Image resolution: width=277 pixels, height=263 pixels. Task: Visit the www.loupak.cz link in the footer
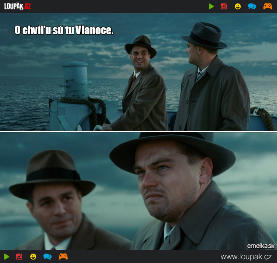coord(246,257)
